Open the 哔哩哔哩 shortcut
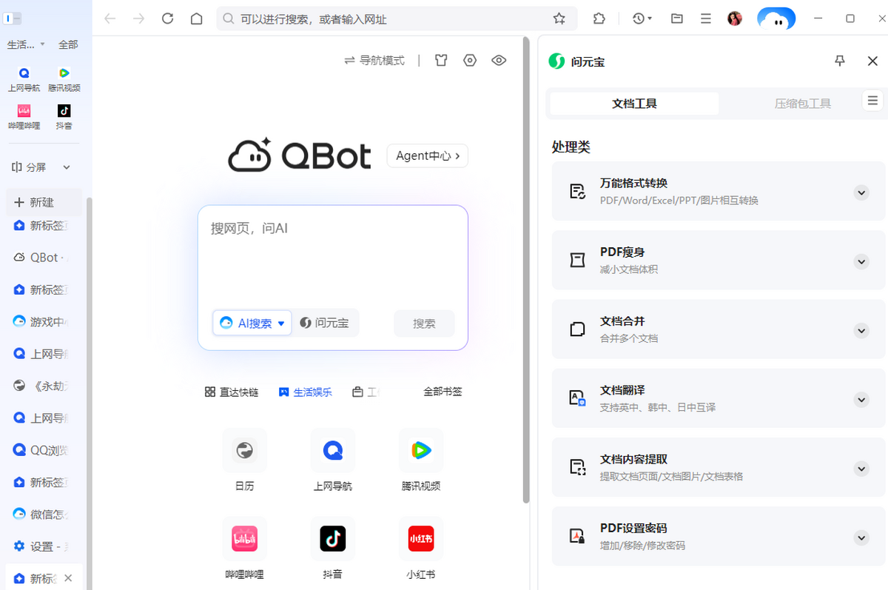 point(244,538)
